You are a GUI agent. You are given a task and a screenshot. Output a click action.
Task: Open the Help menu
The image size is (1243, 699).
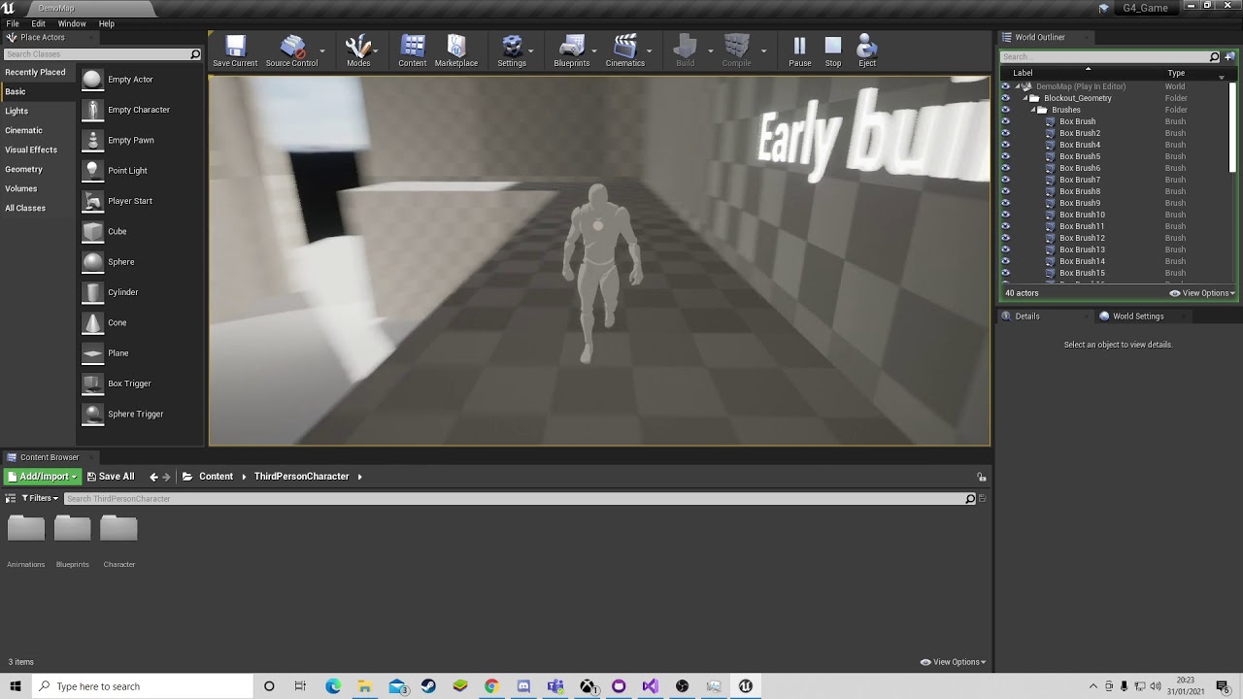point(107,23)
